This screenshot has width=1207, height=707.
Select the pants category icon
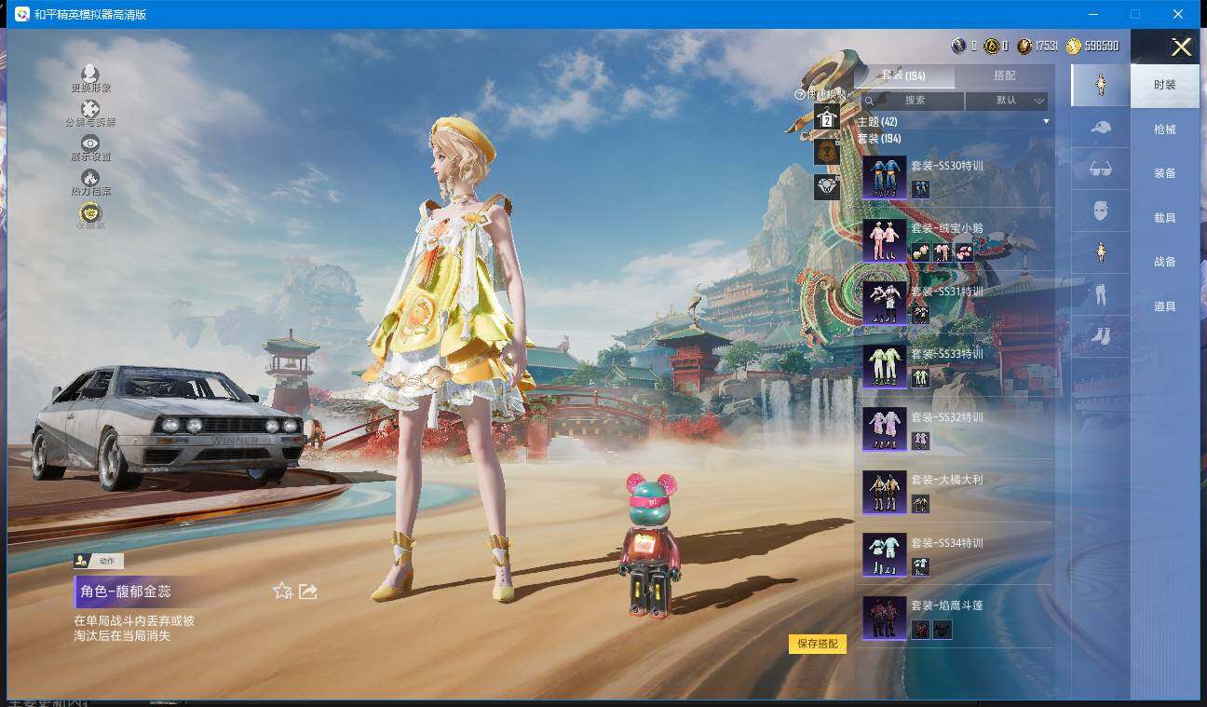(x=1100, y=294)
